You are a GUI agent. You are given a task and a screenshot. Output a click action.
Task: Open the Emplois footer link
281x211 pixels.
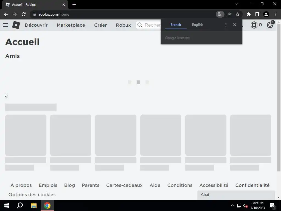point(48,185)
